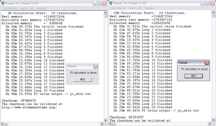Click the xtremesystems.org URL in left window
The width and height of the screenshot is (216, 126).
29,107
